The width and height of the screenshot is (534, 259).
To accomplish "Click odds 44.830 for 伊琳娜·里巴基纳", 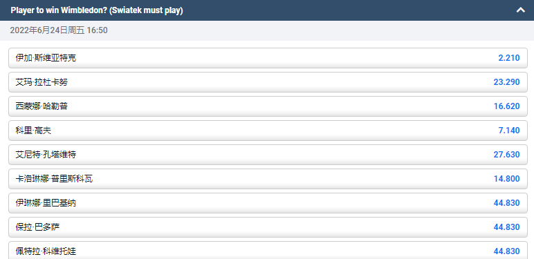I will click(506, 202).
